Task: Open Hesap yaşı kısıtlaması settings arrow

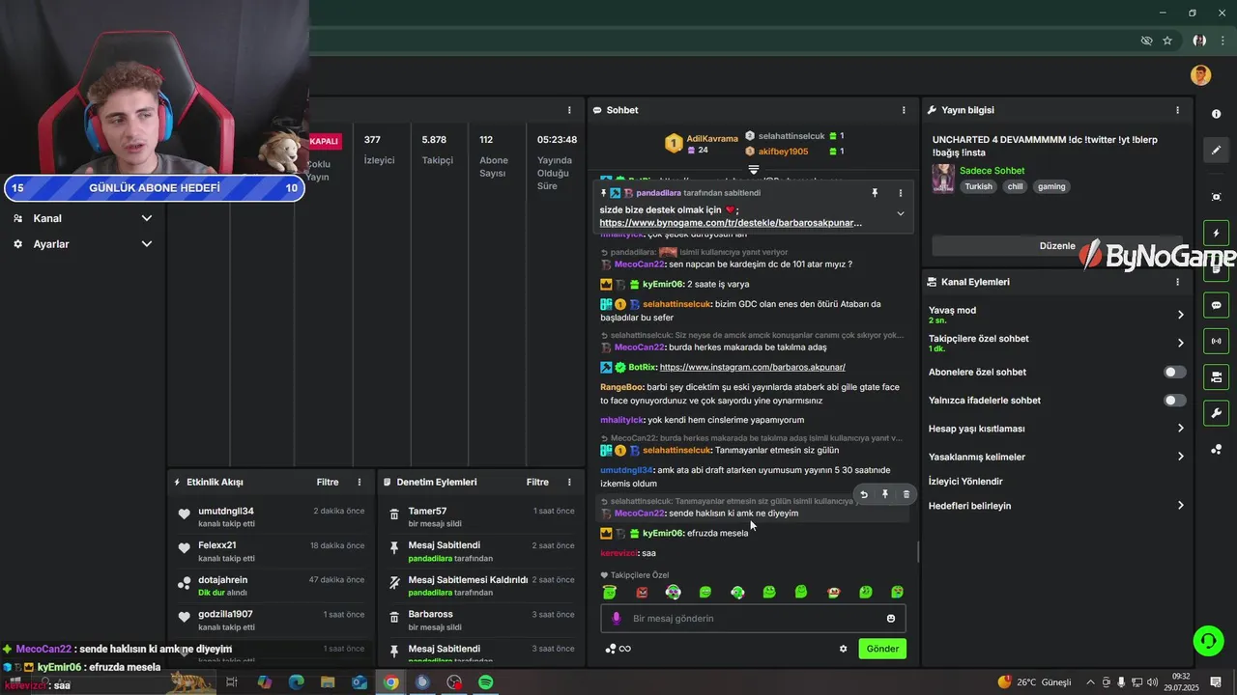Action: coord(1180,429)
